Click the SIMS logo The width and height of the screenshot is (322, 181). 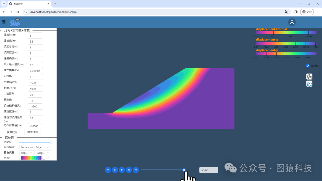coord(15,22)
